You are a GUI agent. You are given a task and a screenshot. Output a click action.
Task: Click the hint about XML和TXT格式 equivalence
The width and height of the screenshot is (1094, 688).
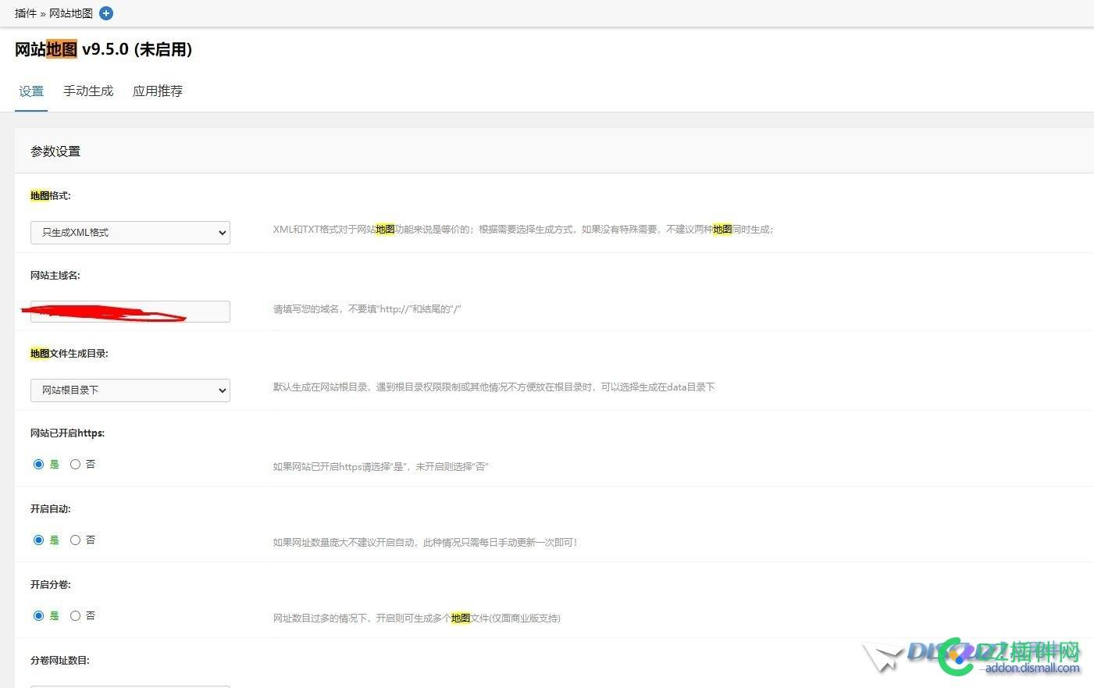coord(523,230)
